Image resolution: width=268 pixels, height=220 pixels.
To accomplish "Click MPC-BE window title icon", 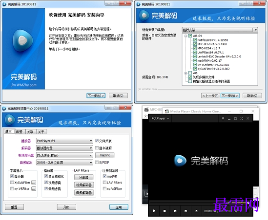I will tap(146, 110).
